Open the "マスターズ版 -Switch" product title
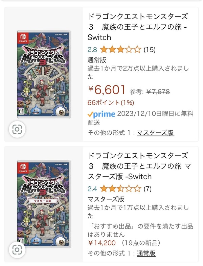203x266 pixels. 138,166
